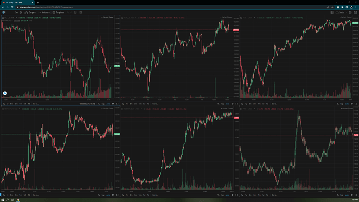Toggle auto scale on the bottom-left chart
This screenshot has height=202, width=359.
(x=108, y=195)
